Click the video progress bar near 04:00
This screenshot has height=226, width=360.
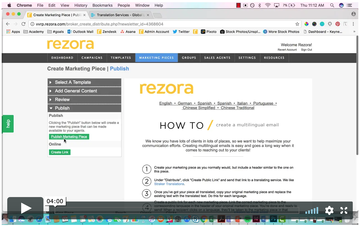(176, 210)
